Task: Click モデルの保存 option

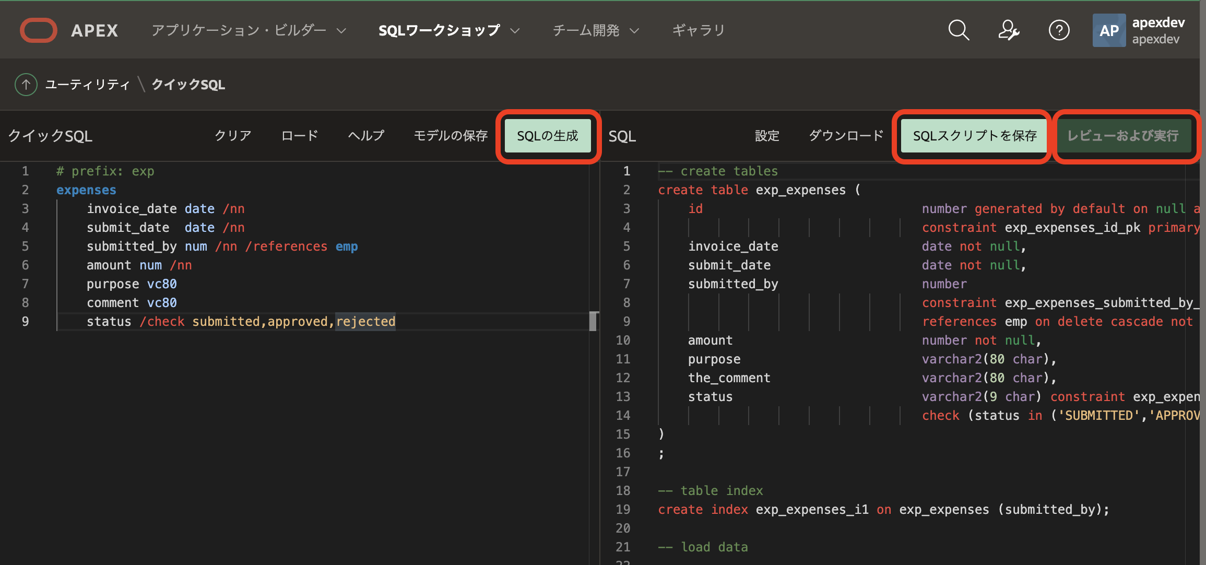Action: (x=451, y=136)
